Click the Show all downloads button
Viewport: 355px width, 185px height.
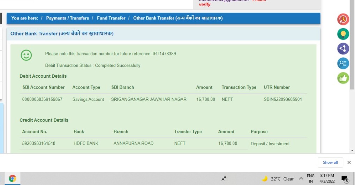click(330, 162)
